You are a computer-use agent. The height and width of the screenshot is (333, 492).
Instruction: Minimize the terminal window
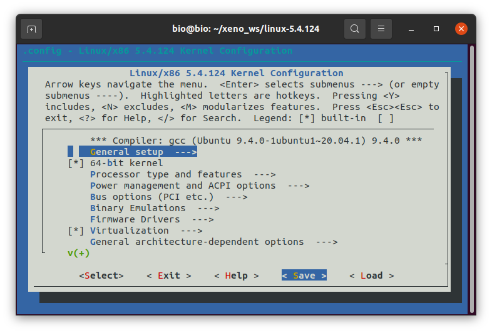tap(411, 29)
